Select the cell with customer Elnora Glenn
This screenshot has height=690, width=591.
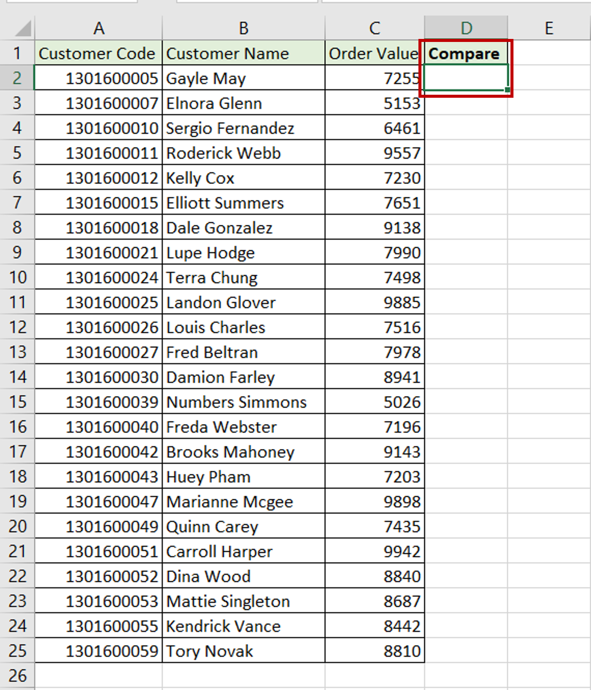tap(243, 103)
